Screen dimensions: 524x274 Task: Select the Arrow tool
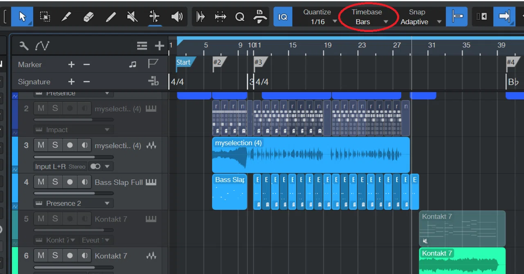pyautogui.click(x=23, y=17)
